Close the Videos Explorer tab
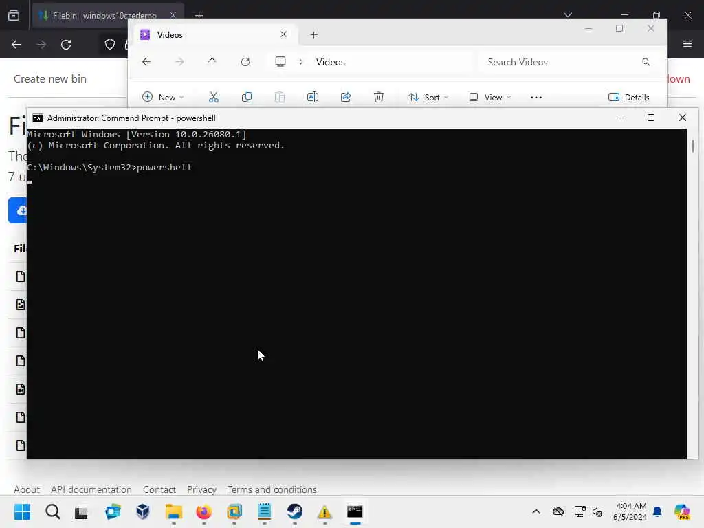 283,34
